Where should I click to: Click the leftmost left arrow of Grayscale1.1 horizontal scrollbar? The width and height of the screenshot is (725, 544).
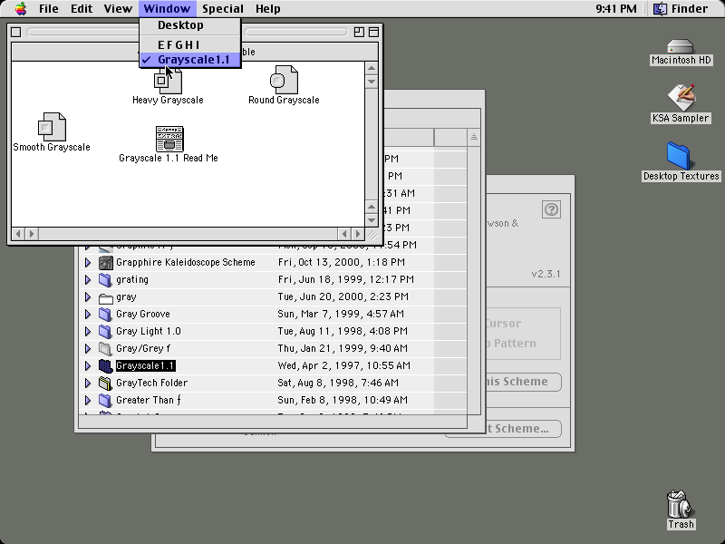pyautogui.click(x=18, y=234)
